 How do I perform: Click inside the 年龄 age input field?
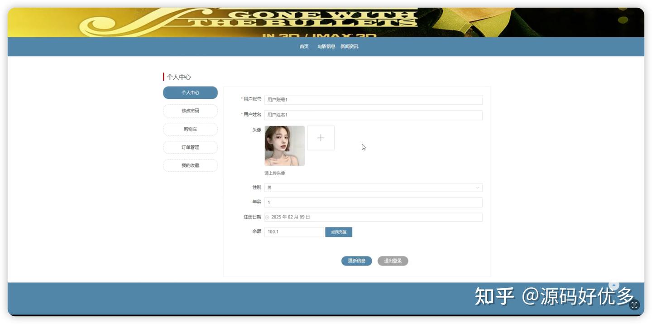(373, 202)
